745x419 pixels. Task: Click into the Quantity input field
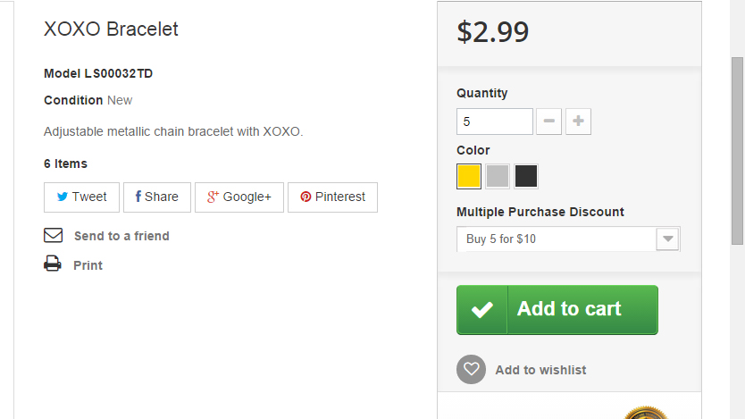[x=494, y=122]
